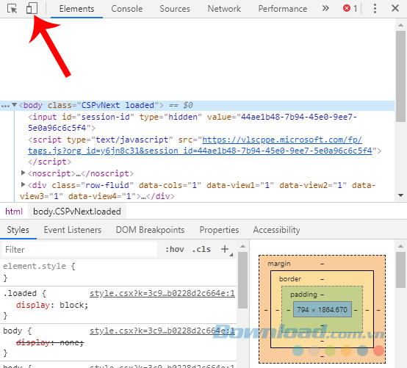Click the 794 × 1864.670 content box

point(322,310)
